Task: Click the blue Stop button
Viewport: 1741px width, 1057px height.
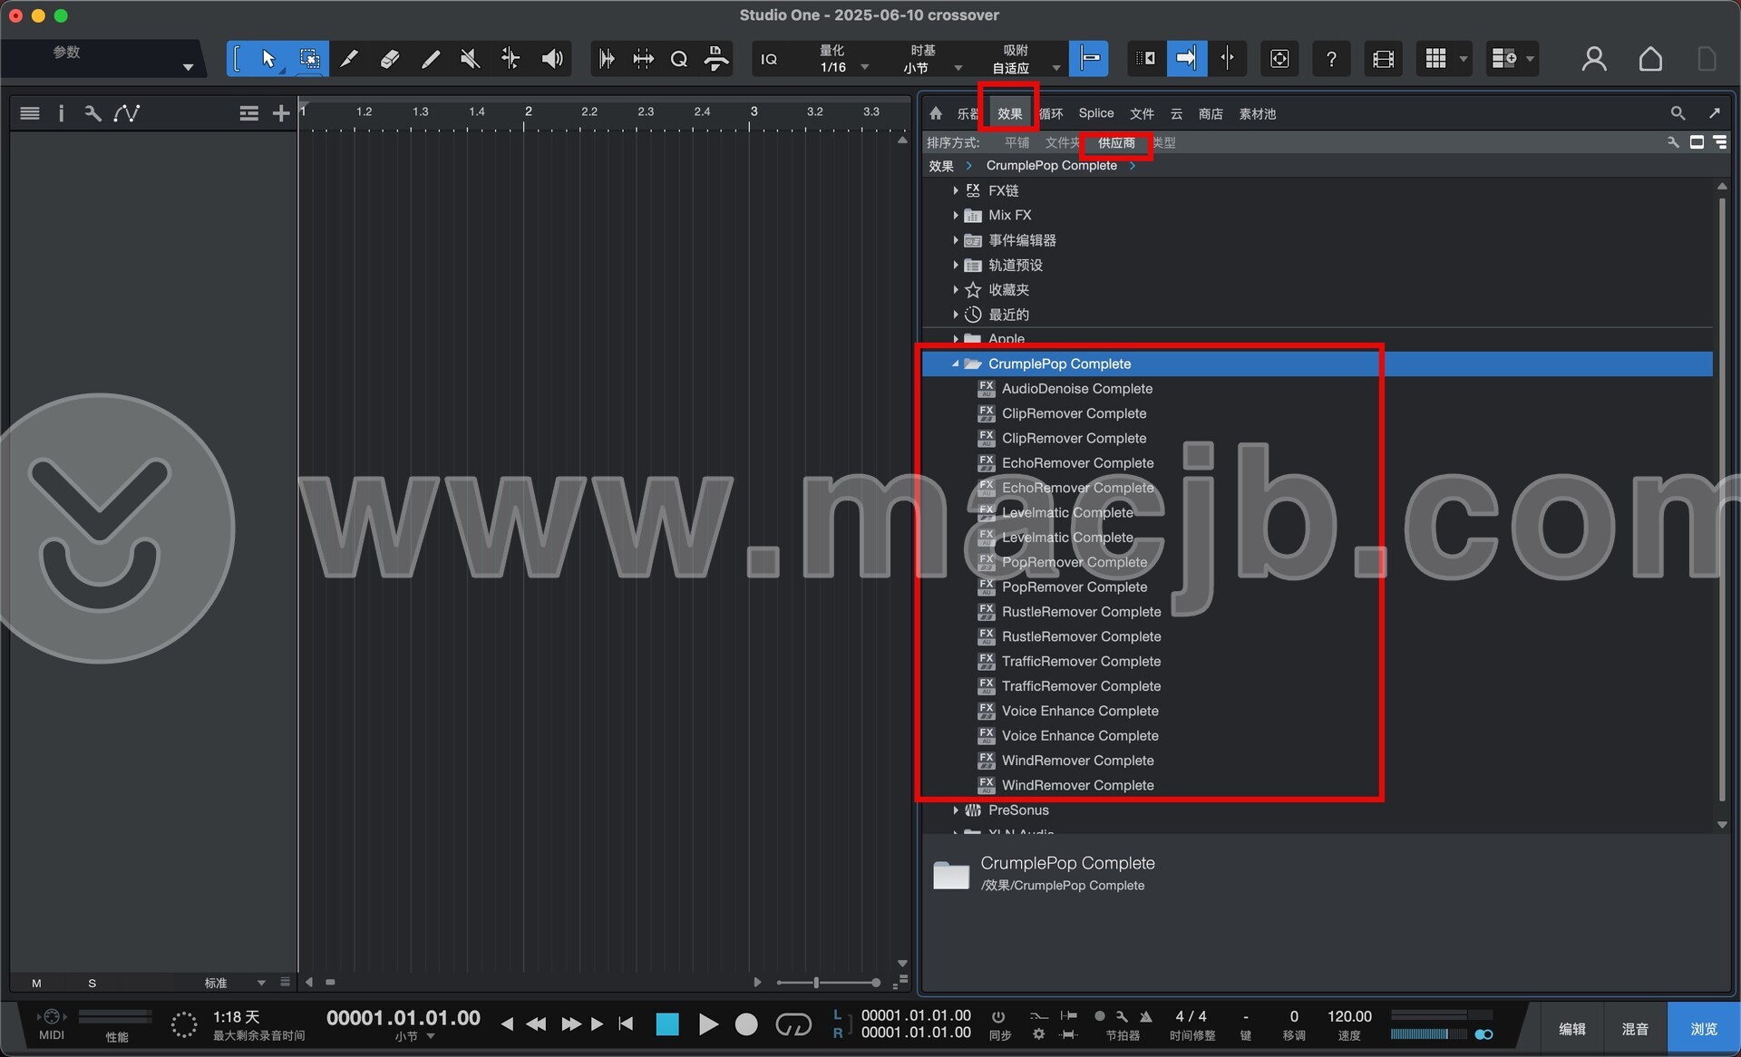Action: click(667, 1024)
